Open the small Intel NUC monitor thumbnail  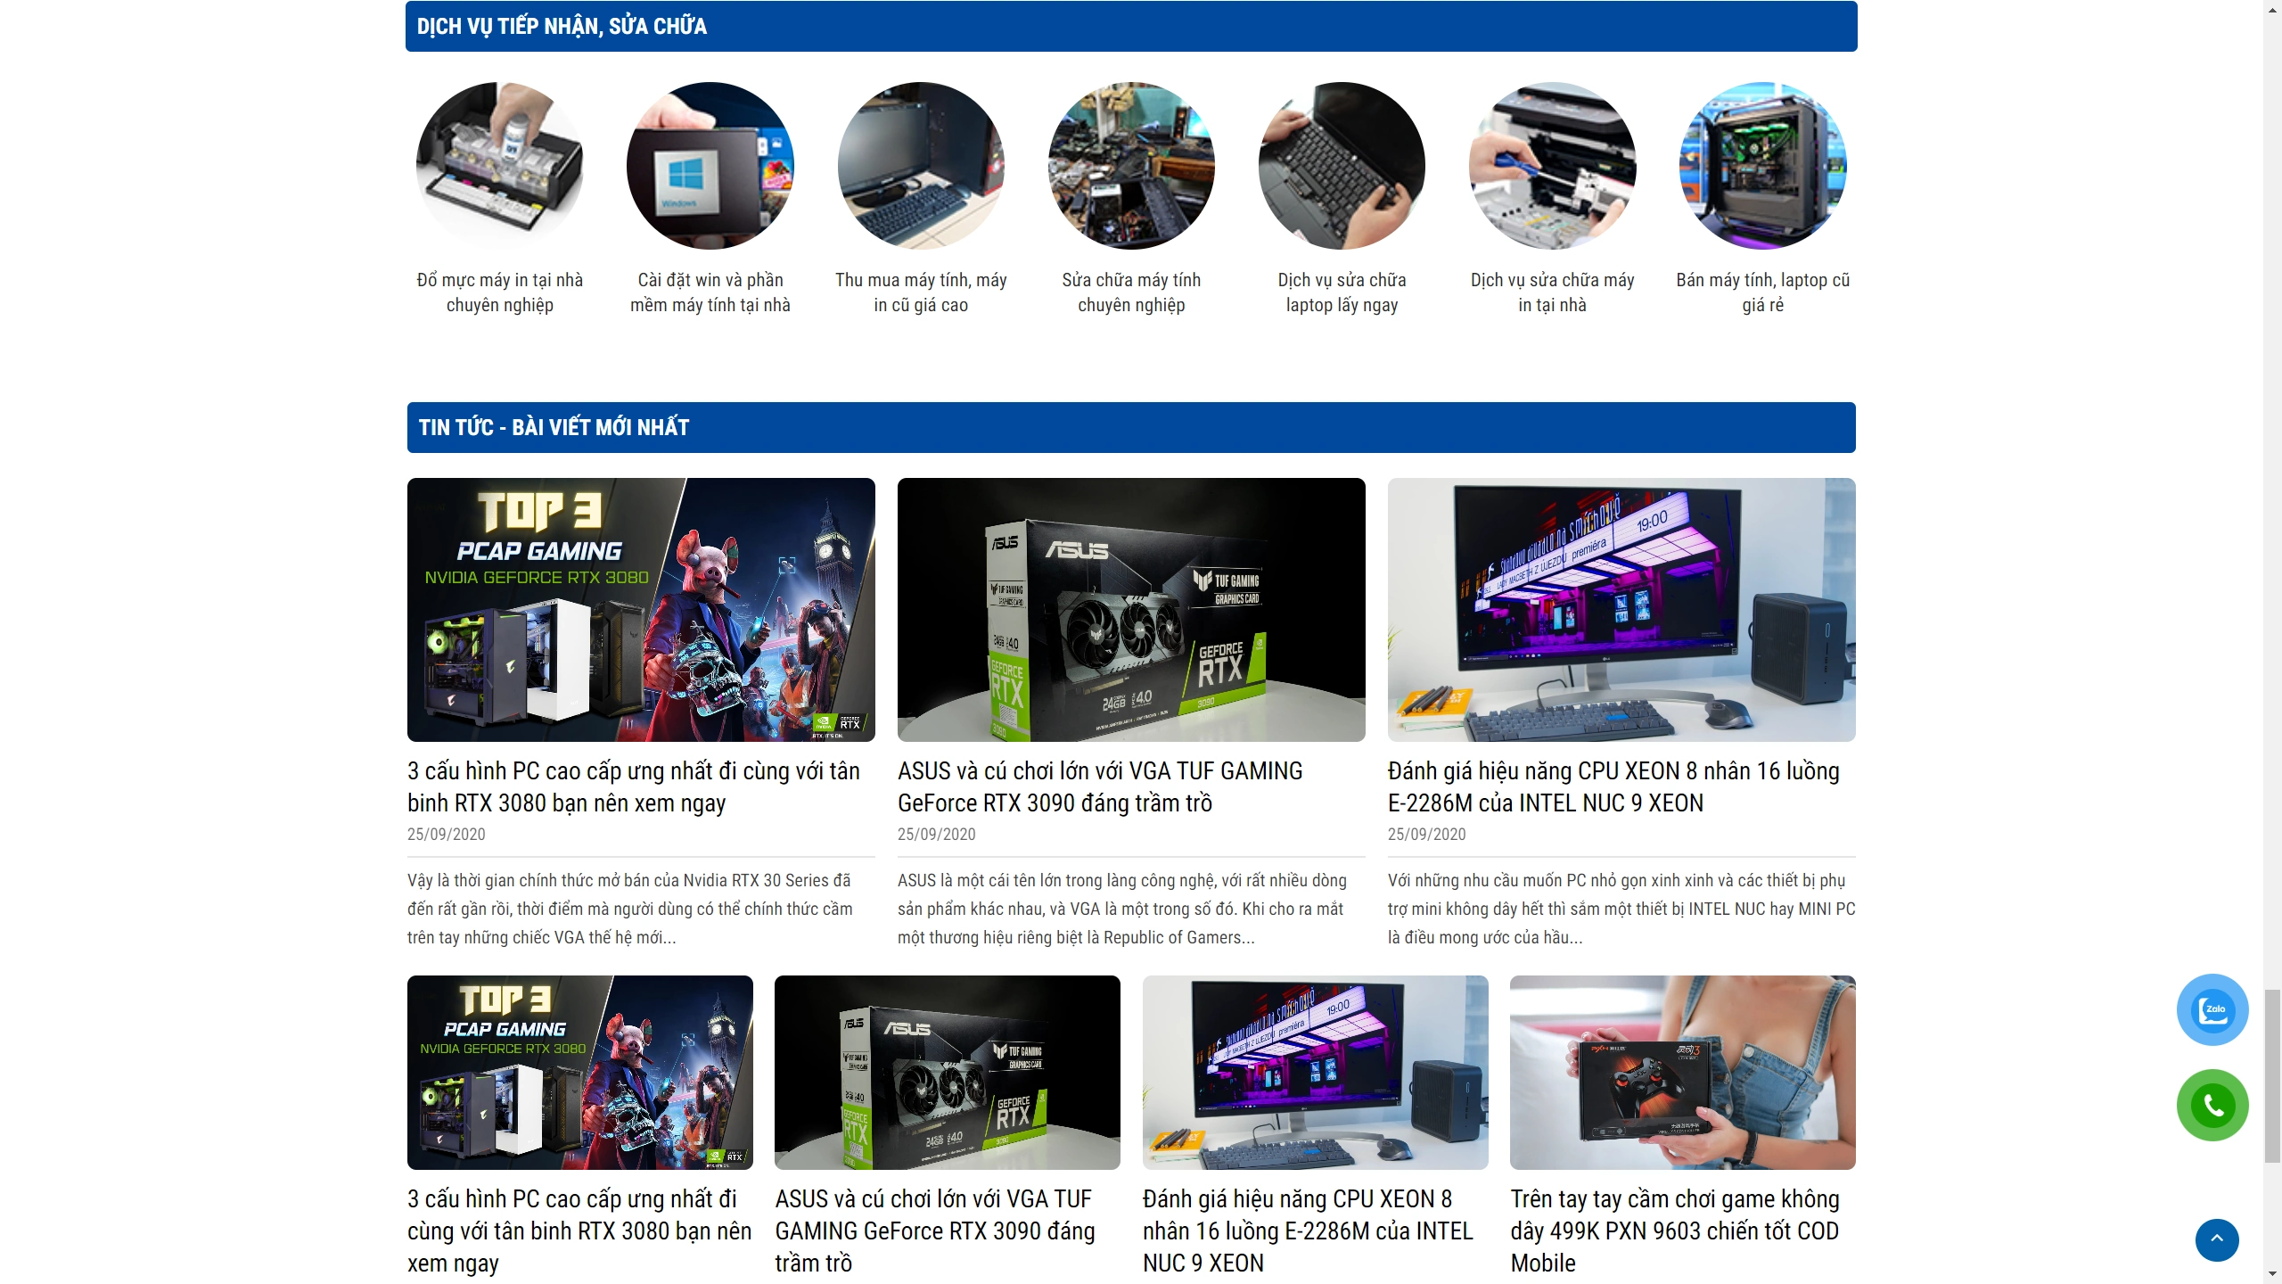tap(1316, 1073)
